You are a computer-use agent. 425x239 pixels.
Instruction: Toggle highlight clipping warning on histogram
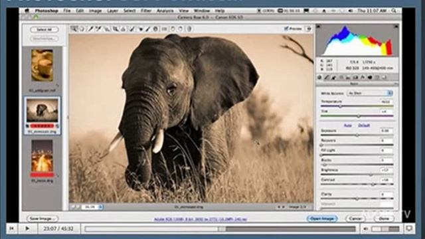coord(396,27)
